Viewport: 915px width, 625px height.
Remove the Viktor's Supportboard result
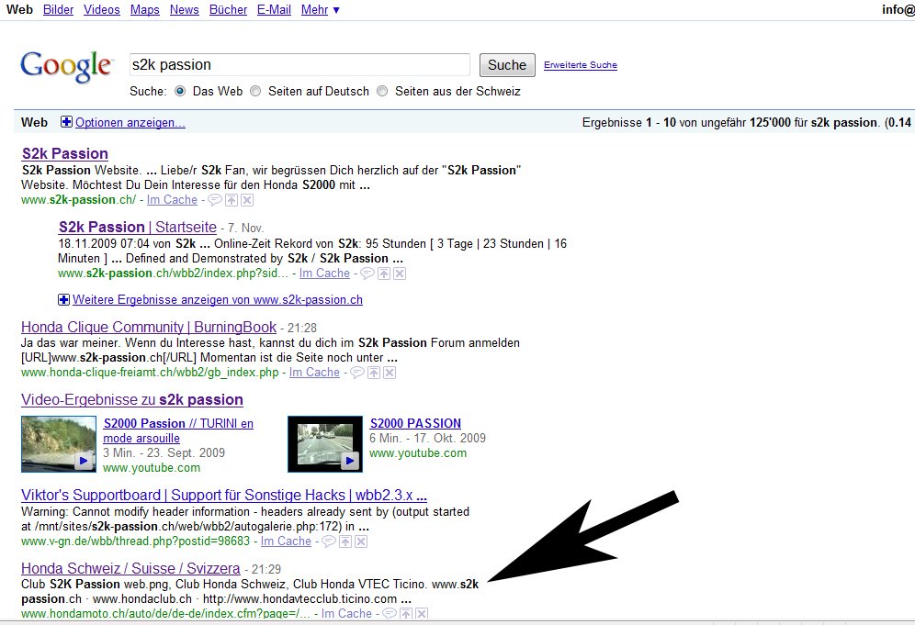click(x=361, y=541)
